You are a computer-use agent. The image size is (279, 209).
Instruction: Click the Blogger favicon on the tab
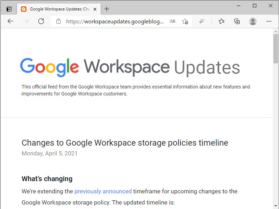(23, 9)
